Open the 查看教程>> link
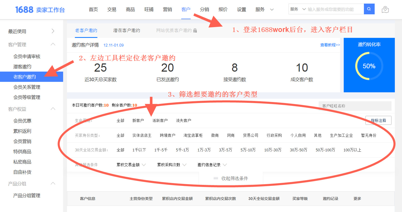The image size is (402, 212). (330, 45)
